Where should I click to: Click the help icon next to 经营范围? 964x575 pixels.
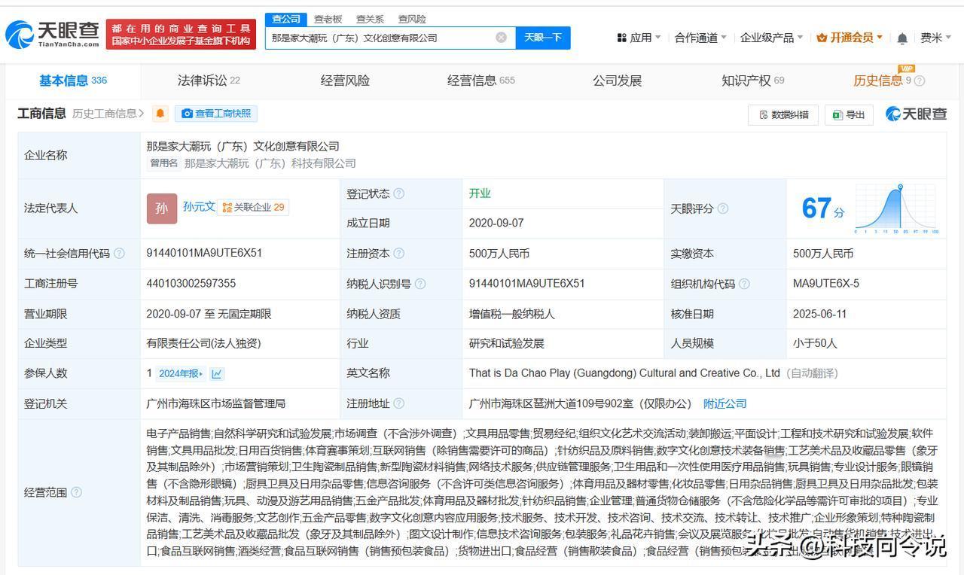click(76, 493)
